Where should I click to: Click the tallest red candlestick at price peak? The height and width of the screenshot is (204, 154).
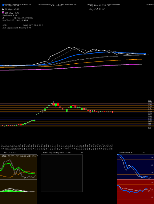(x=58, y=104)
